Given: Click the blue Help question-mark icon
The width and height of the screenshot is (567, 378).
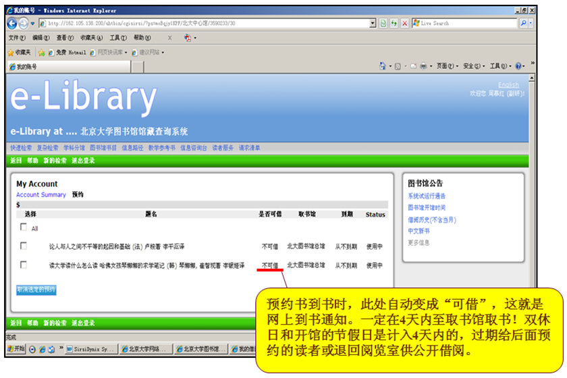Looking at the screenshot, I should click(518, 66).
